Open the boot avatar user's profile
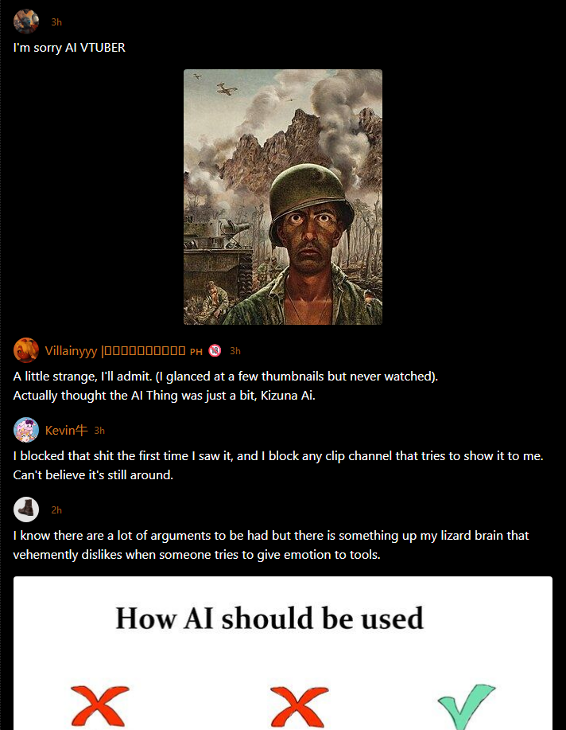Screen dimensions: 566x730 (26, 509)
